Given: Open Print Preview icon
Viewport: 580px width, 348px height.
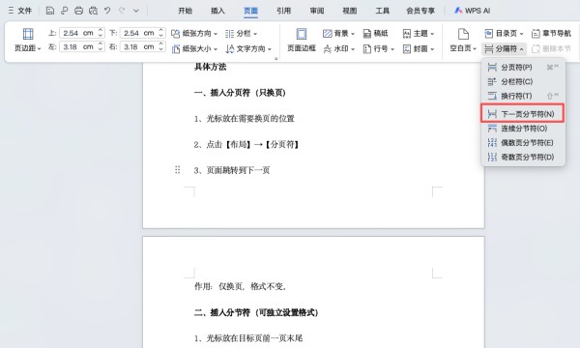Looking at the screenshot, I should coord(93,11).
